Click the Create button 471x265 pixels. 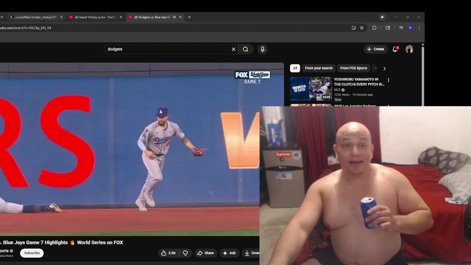point(375,49)
